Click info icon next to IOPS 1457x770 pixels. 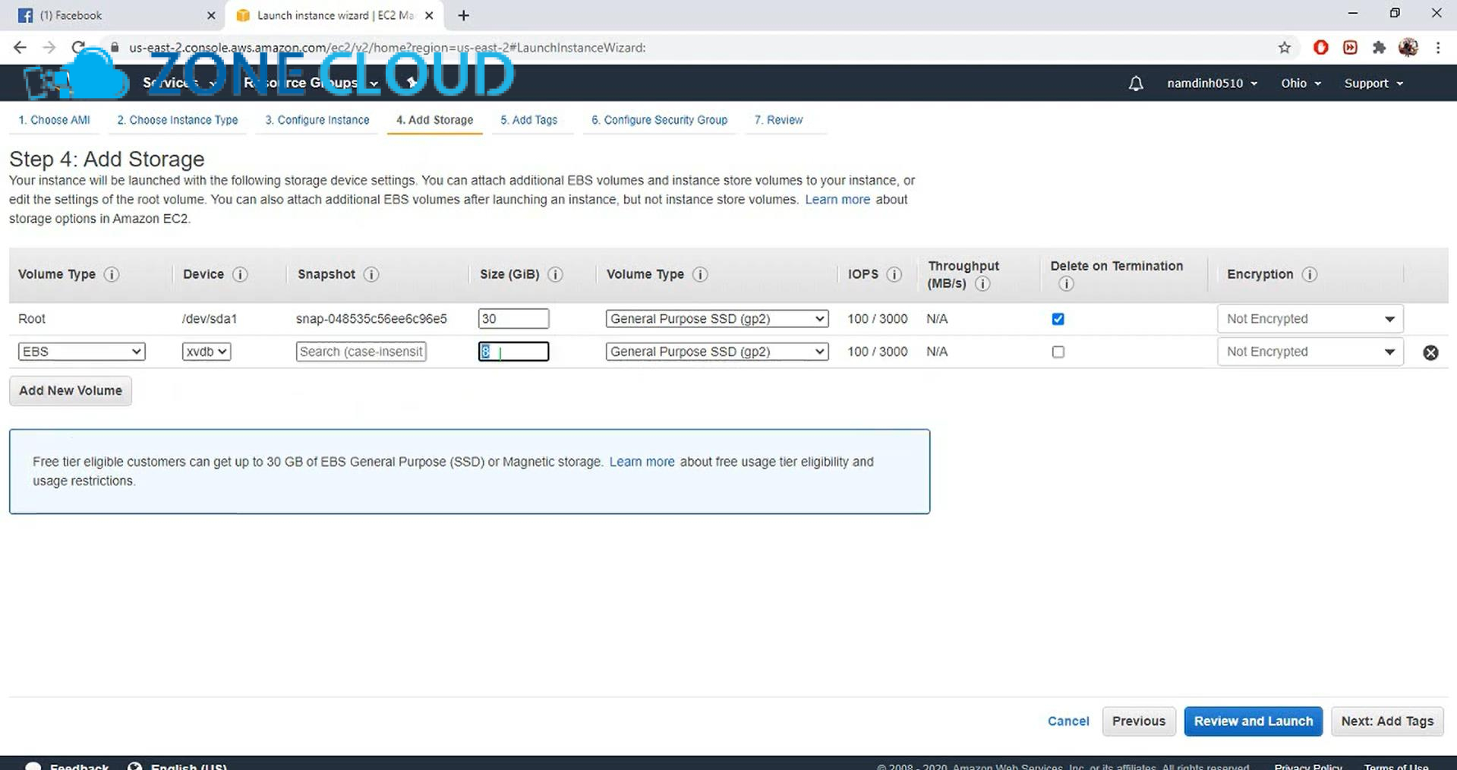point(894,274)
